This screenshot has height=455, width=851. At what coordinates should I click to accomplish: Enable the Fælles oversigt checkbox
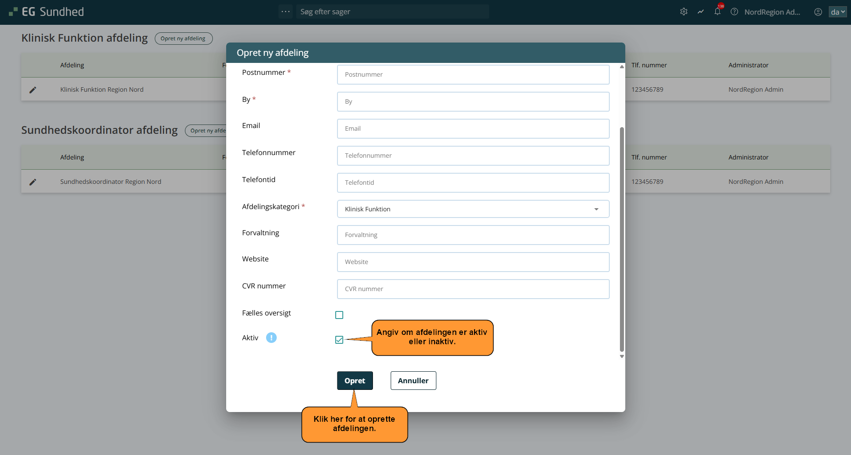tap(339, 315)
